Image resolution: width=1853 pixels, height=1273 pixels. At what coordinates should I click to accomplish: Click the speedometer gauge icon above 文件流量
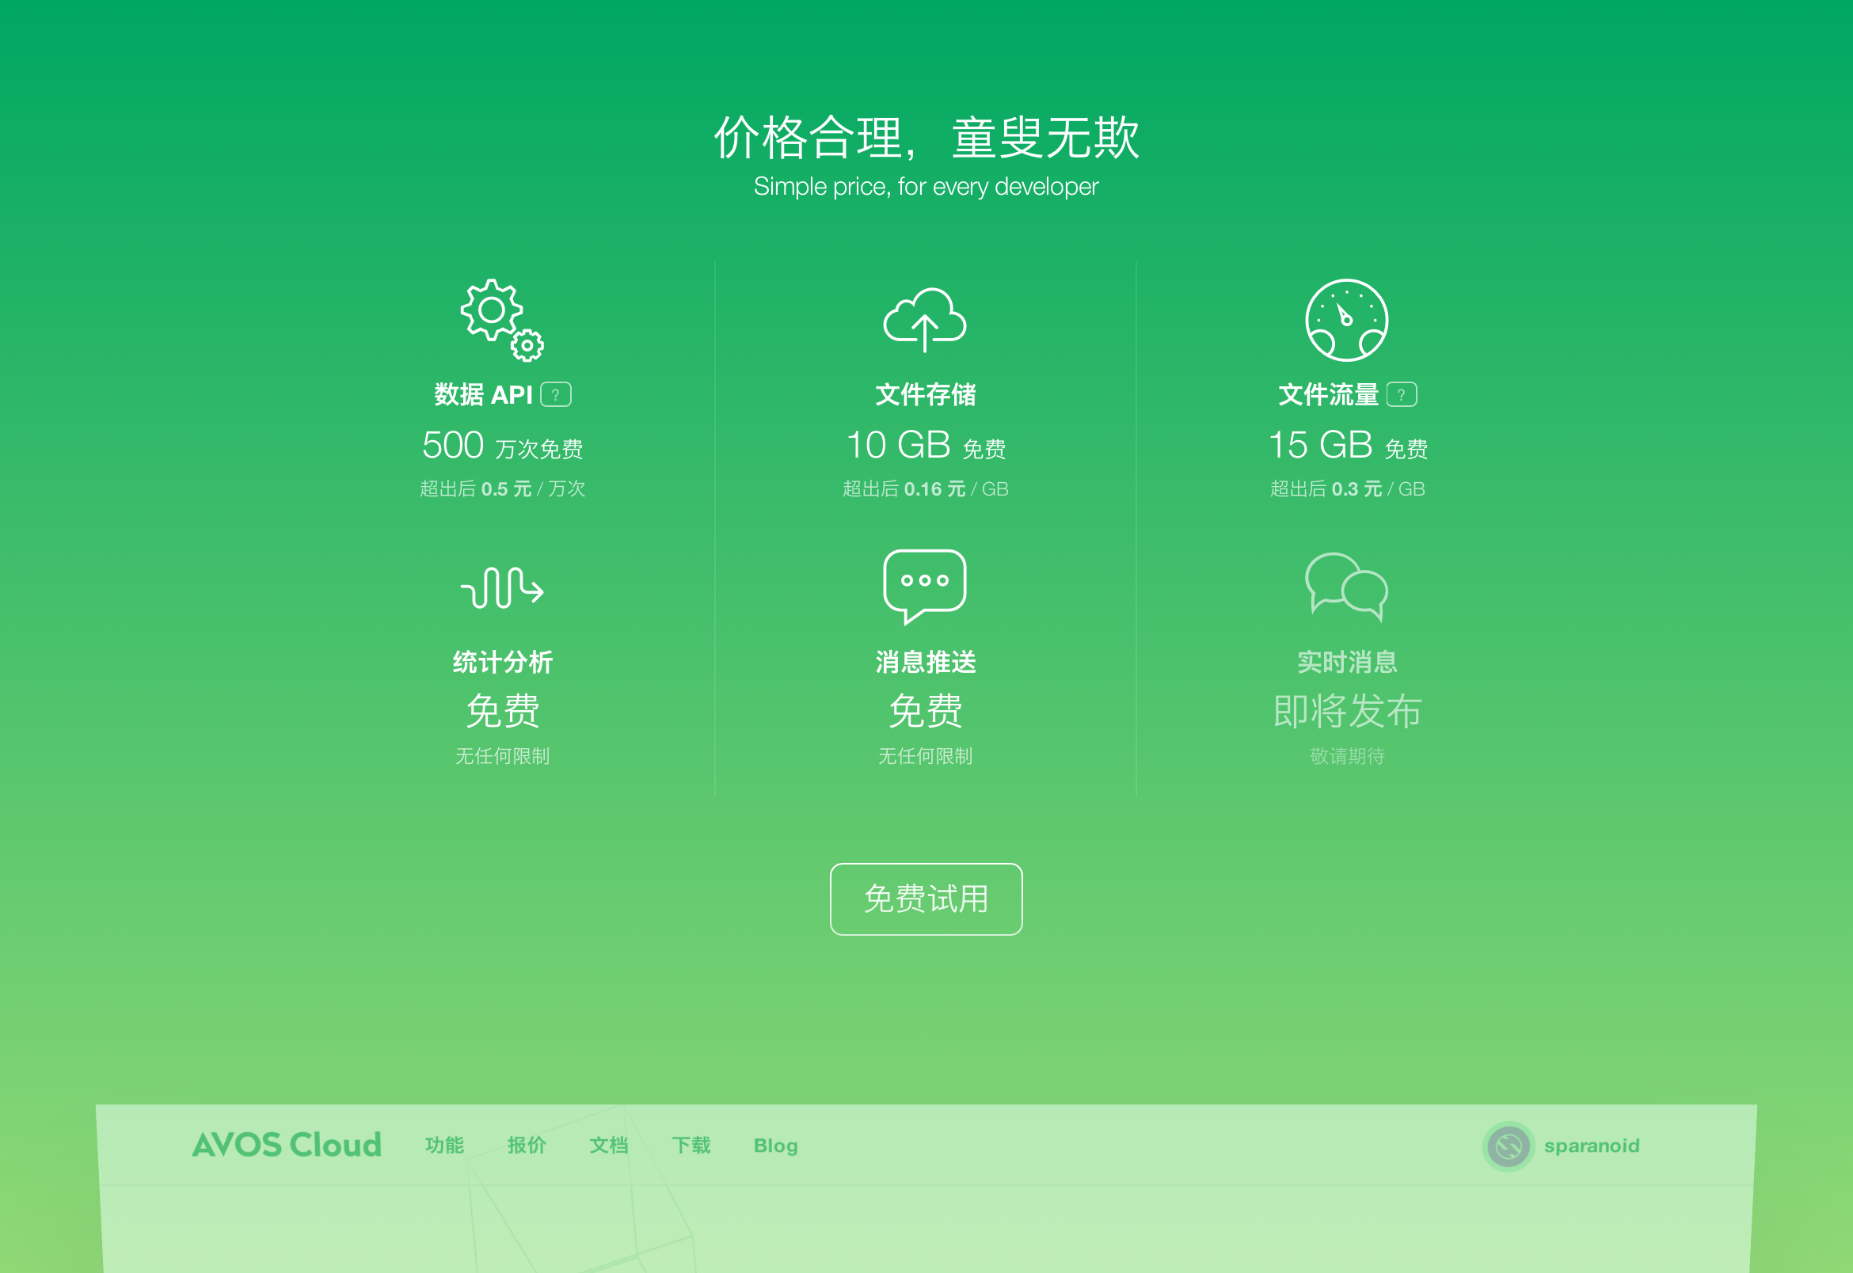click(x=1346, y=320)
